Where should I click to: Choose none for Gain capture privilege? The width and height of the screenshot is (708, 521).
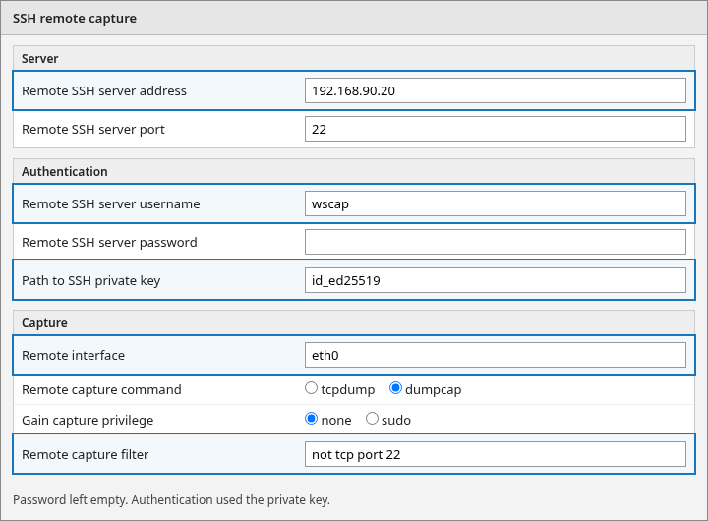coord(311,419)
